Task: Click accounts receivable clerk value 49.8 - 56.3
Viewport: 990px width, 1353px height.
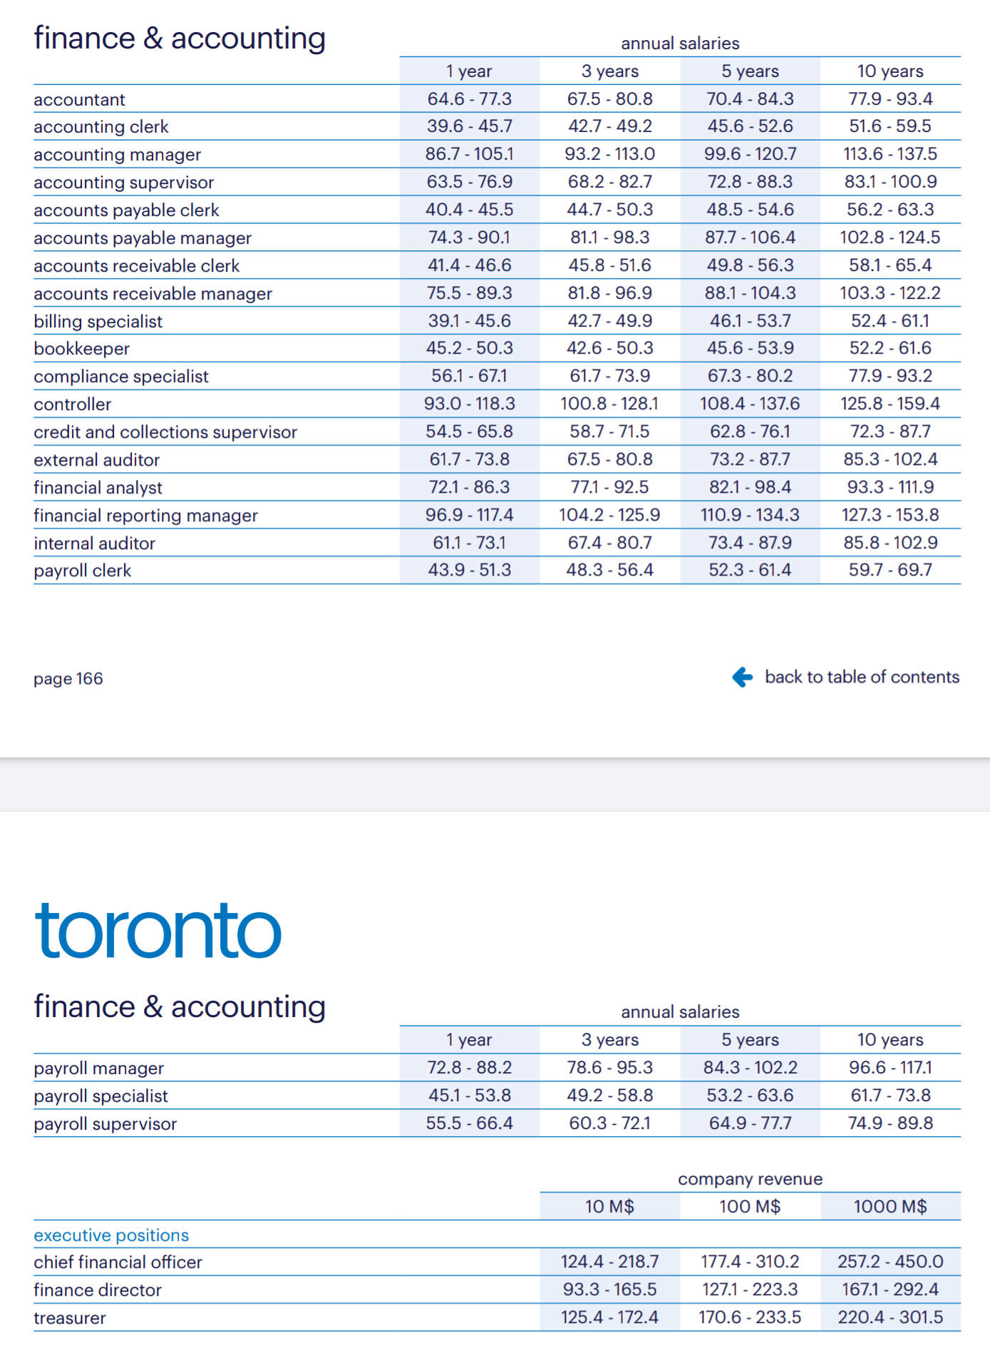Action: [x=750, y=265]
